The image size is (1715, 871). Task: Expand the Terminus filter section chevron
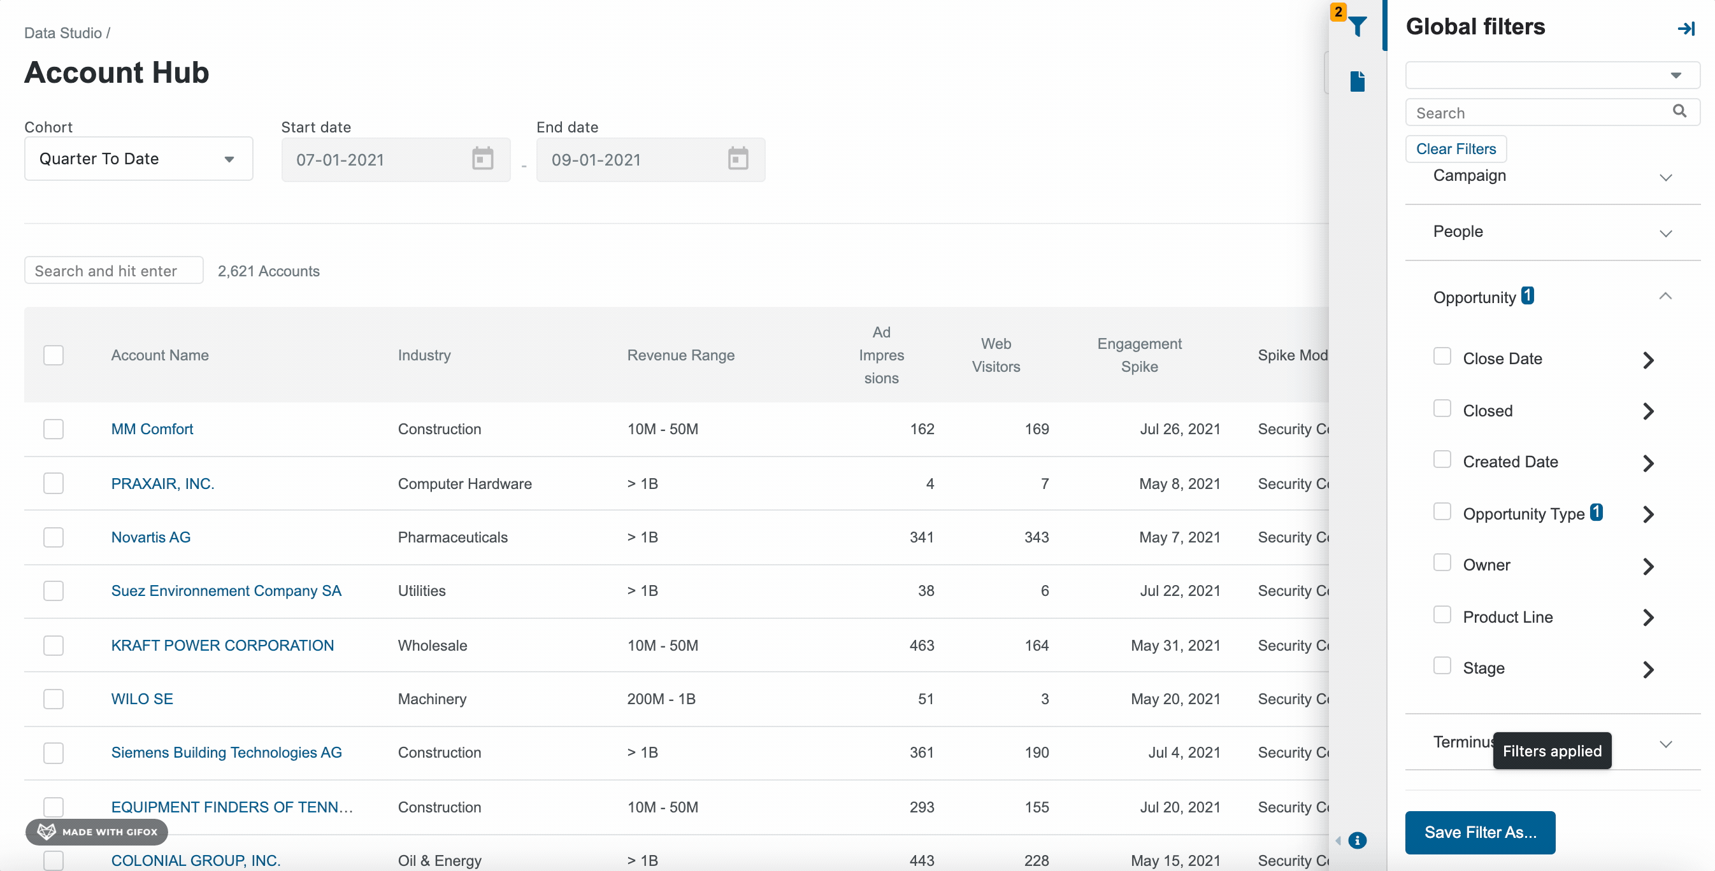pos(1665,744)
